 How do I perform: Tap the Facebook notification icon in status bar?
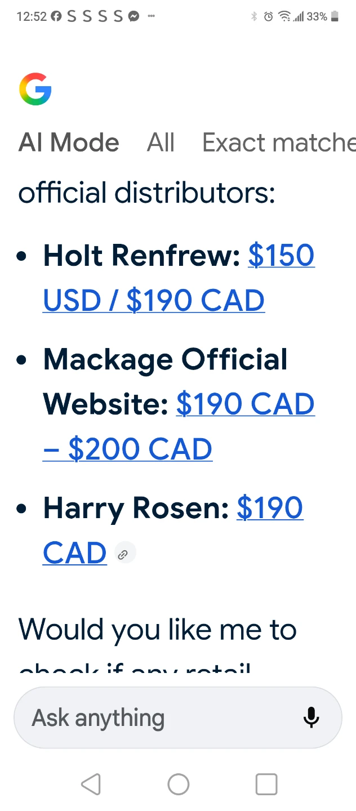coord(56,16)
